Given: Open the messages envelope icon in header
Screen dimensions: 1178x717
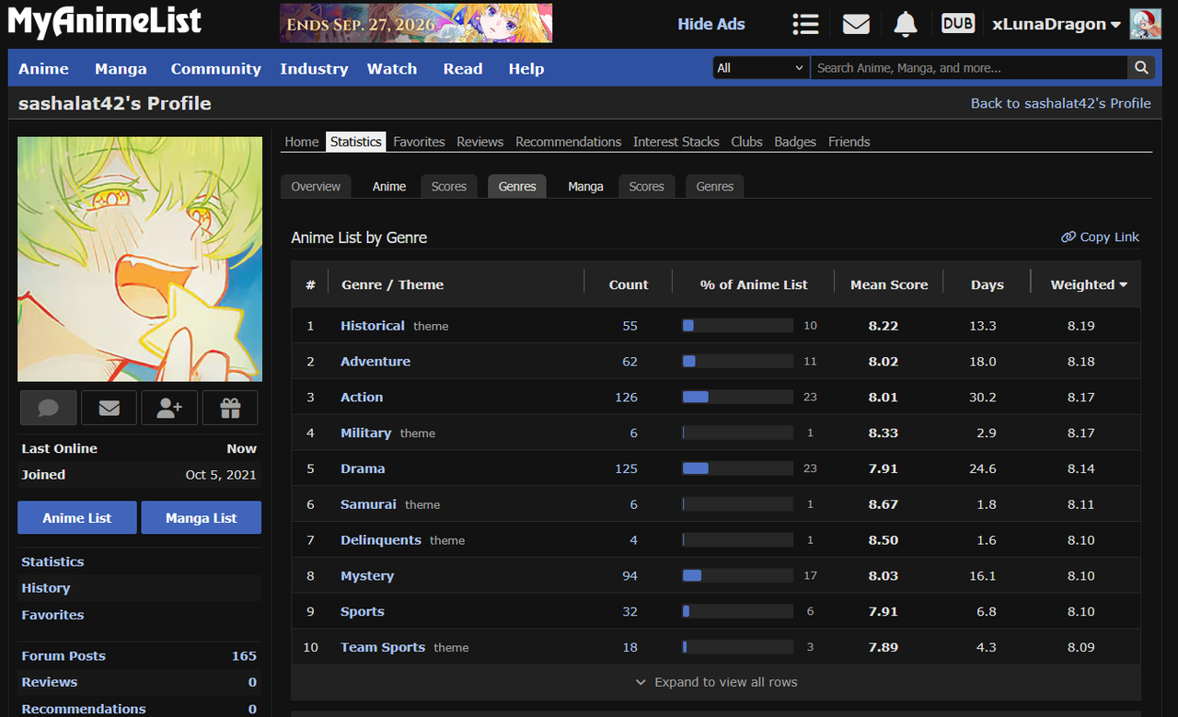Looking at the screenshot, I should click(856, 24).
